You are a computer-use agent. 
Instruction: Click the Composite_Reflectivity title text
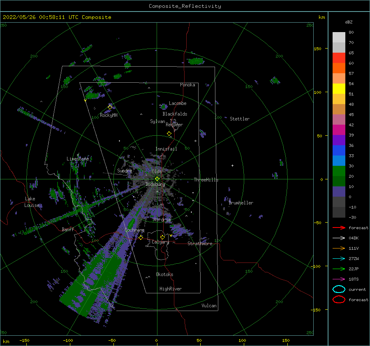tap(185, 6)
